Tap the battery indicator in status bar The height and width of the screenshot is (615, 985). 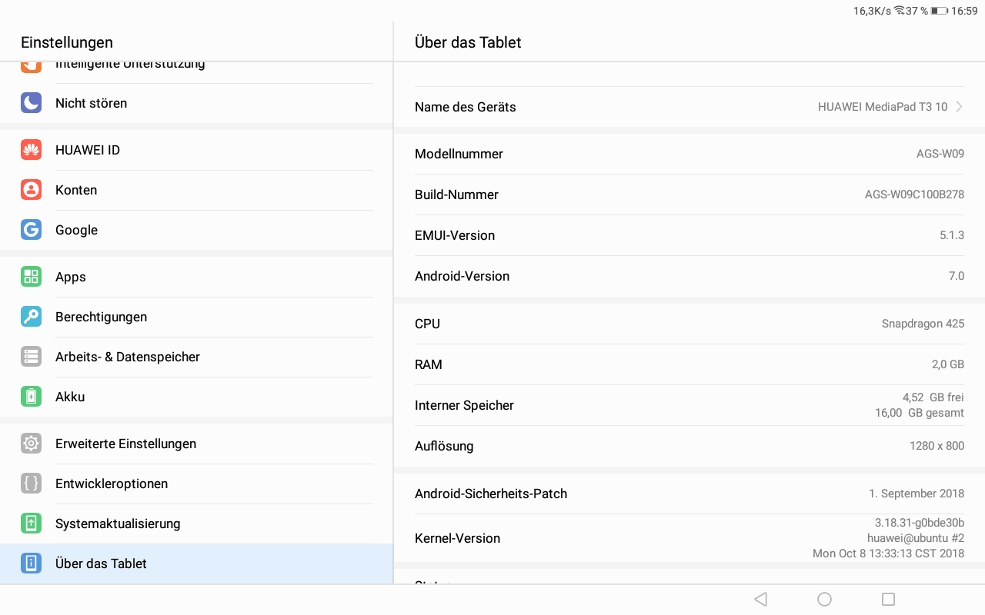point(939,11)
